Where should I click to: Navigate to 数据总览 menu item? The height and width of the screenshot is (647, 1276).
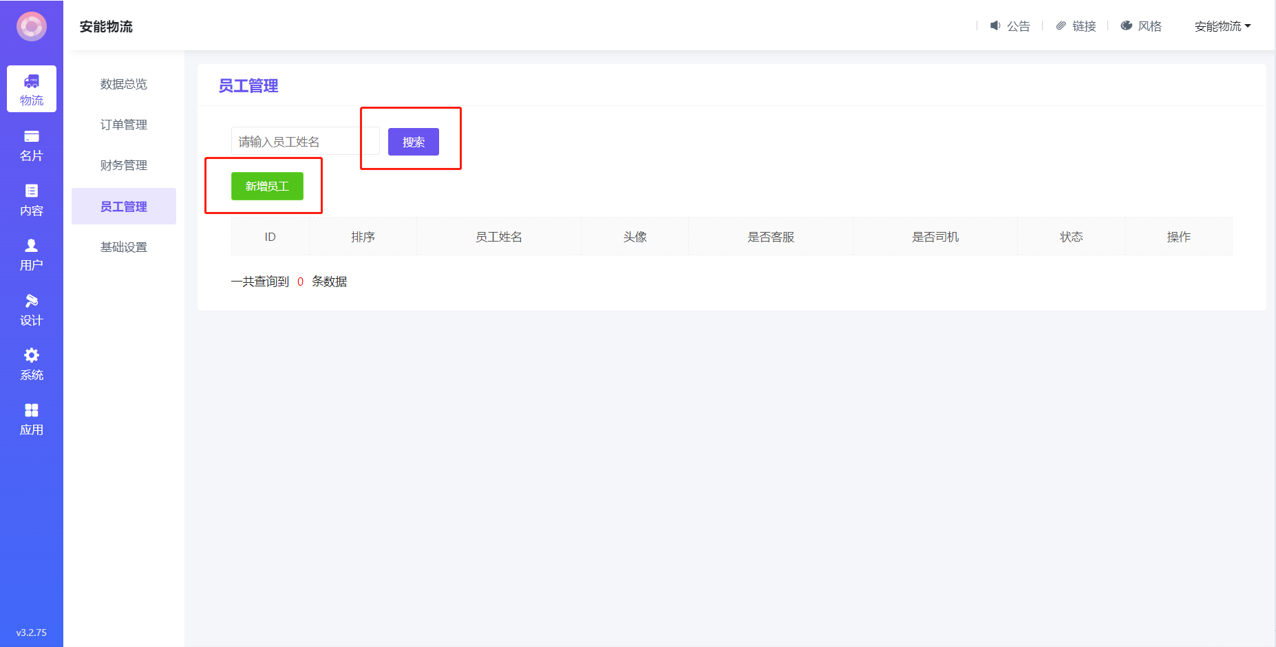click(x=124, y=84)
